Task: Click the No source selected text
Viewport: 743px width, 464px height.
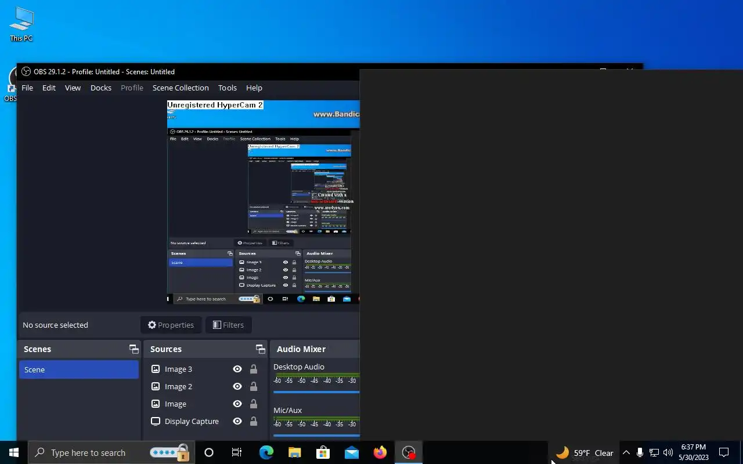Action: [x=56, y=325]
